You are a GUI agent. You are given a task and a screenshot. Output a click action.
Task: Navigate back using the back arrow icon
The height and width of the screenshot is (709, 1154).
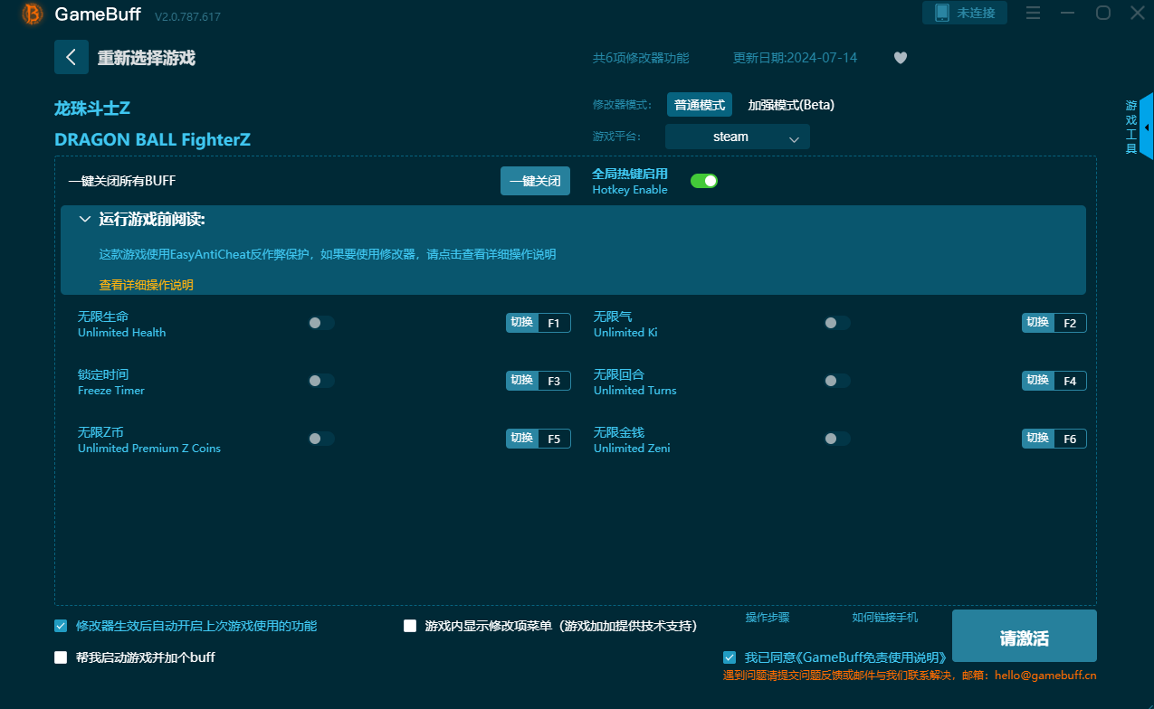tap(72, 57)
